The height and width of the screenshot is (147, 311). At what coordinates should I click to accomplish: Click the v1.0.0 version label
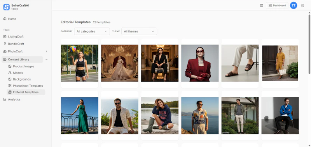(15, 9)
